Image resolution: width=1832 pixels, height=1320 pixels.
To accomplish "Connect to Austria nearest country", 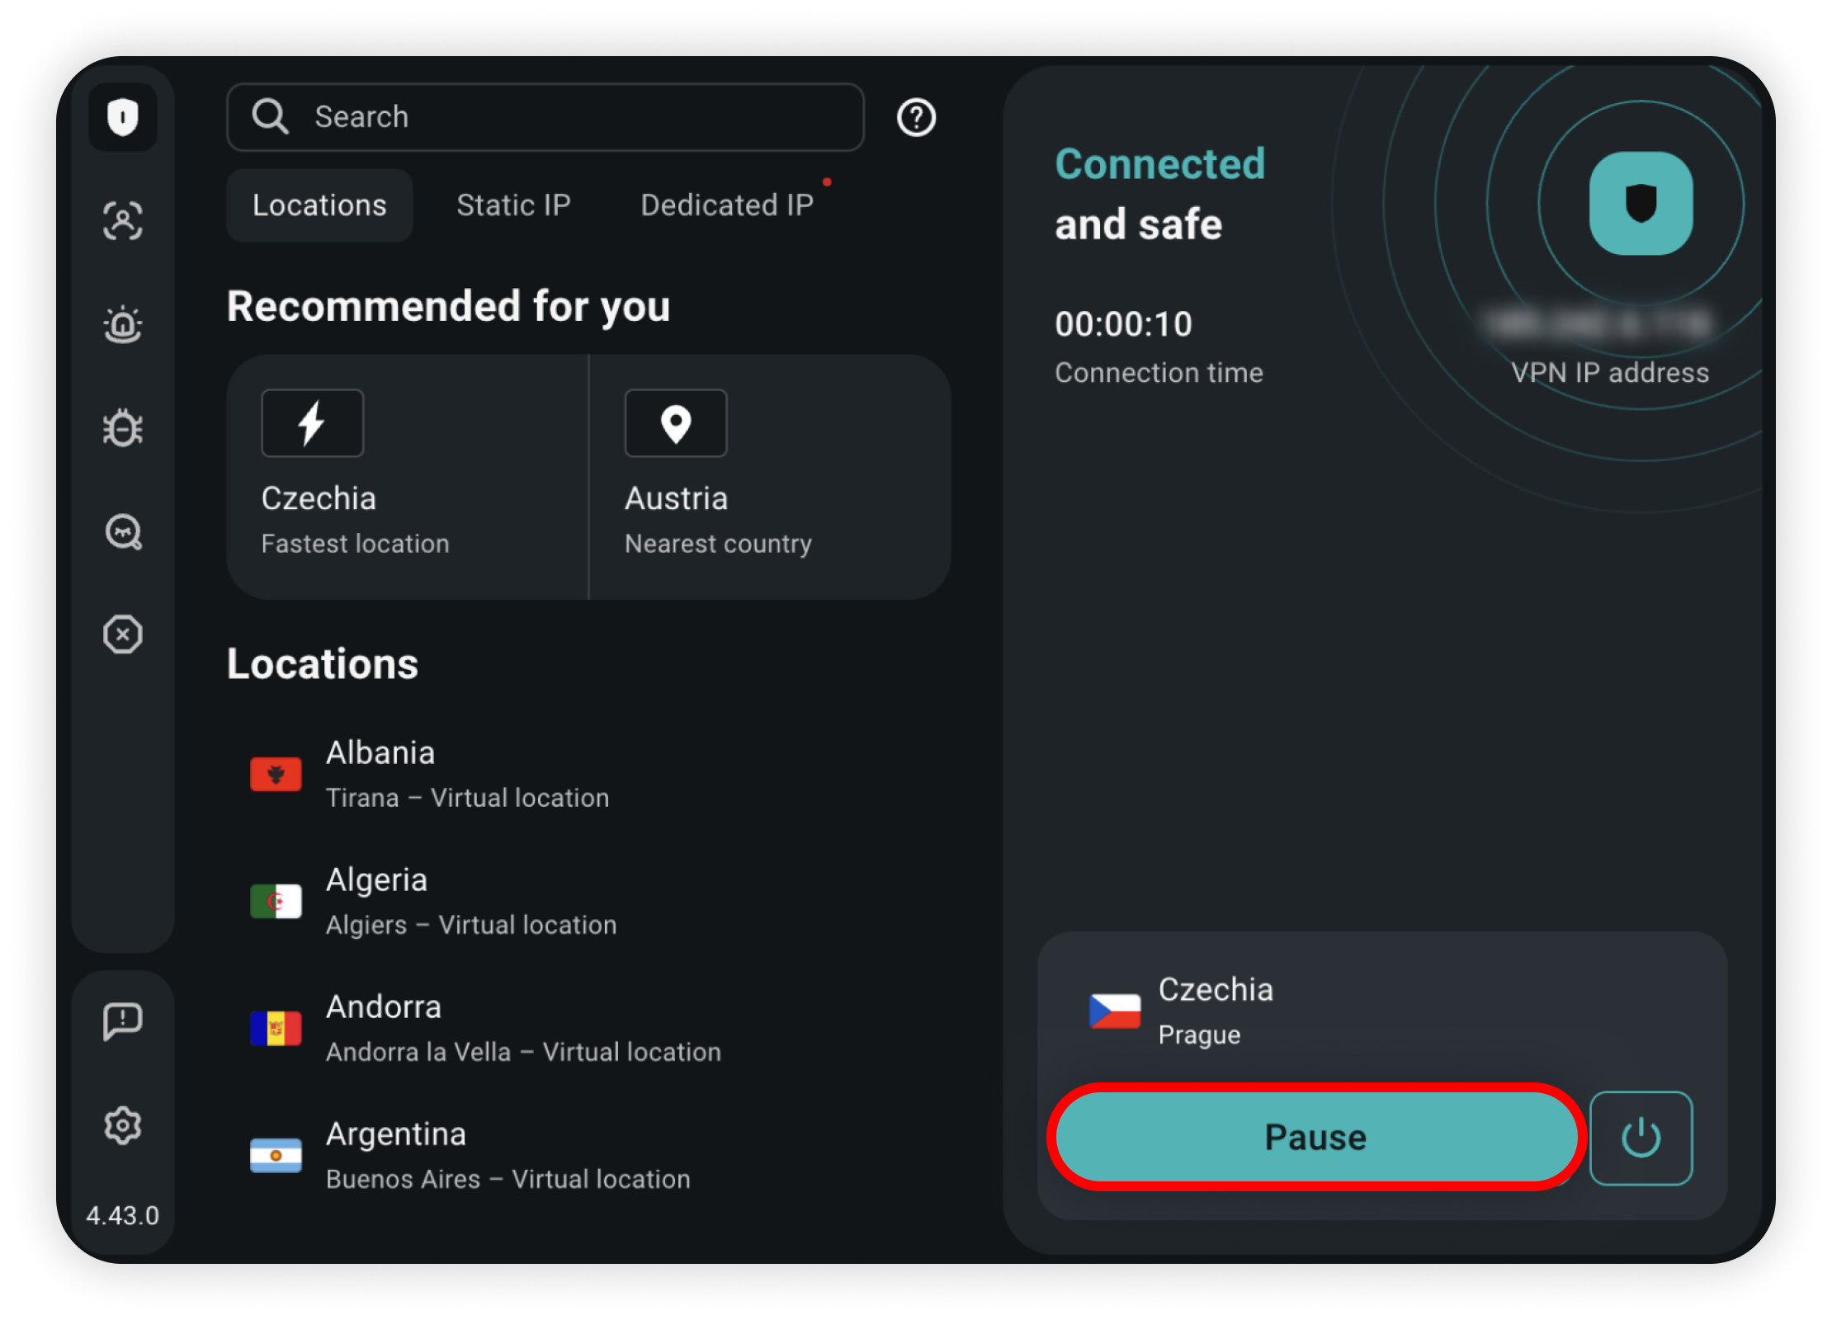I will click(x=770, y=477).
